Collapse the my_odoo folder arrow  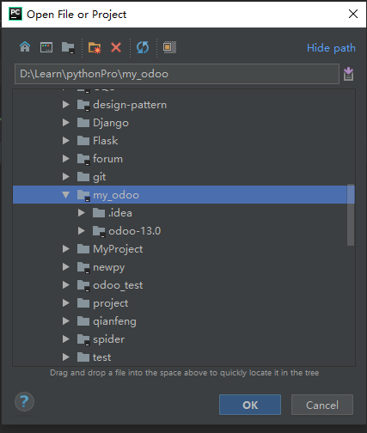pyautogui.click(x=66, y=195)
